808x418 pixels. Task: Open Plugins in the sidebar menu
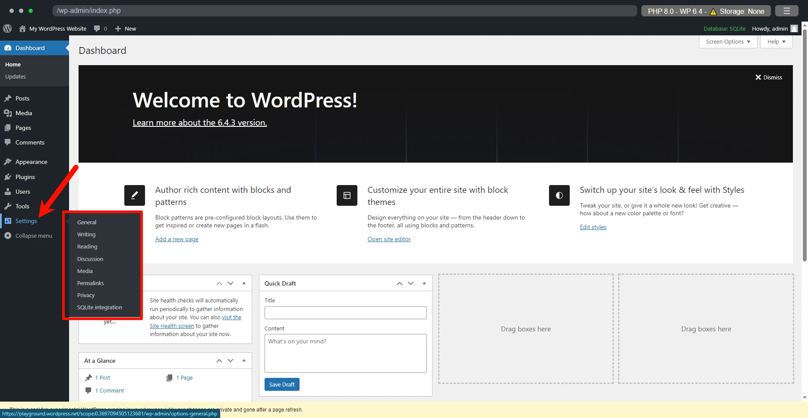point(25,177)
